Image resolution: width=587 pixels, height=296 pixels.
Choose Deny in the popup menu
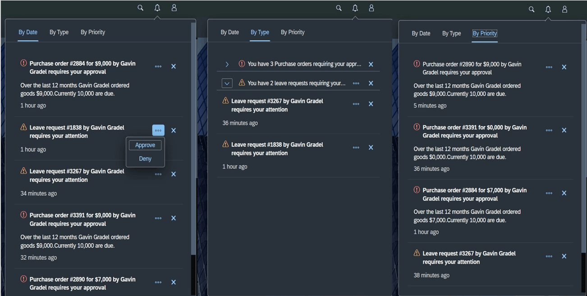pyautogui.click(x=145, y=159)
